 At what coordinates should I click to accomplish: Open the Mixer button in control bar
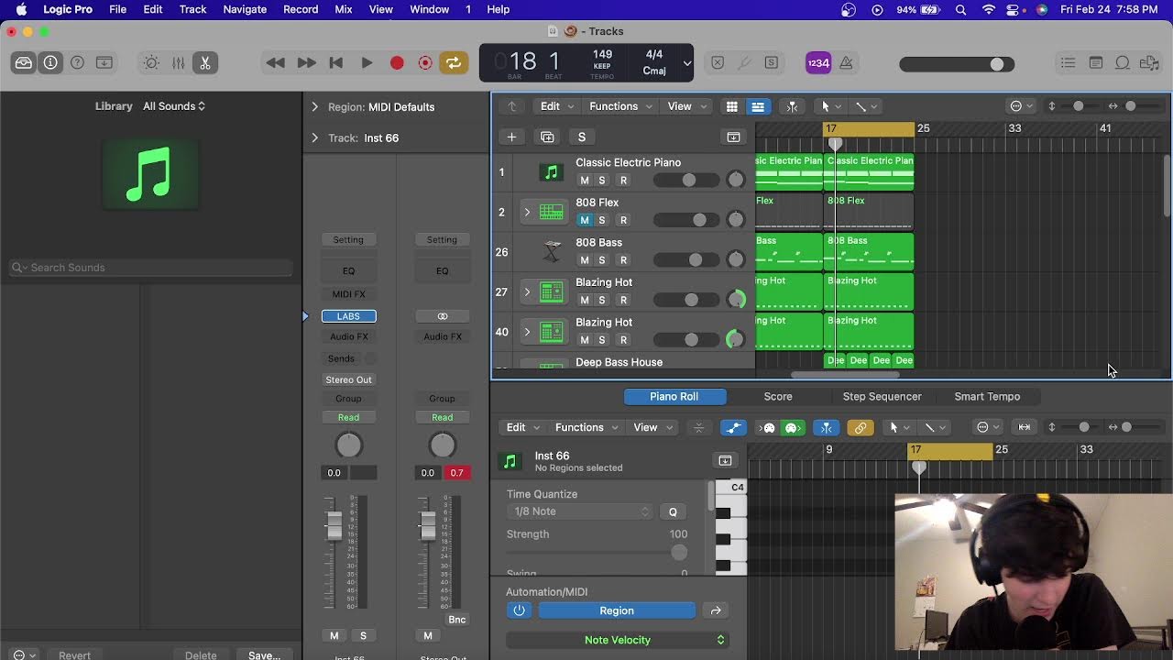coord(179,63)
